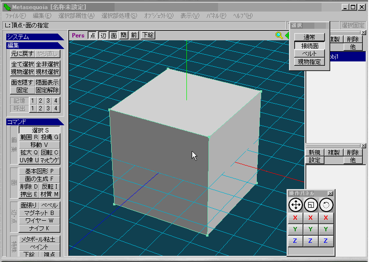Toggle 簡 simple display button
The width and height of the screenshot is (369, 262).
tap(124, 36)
